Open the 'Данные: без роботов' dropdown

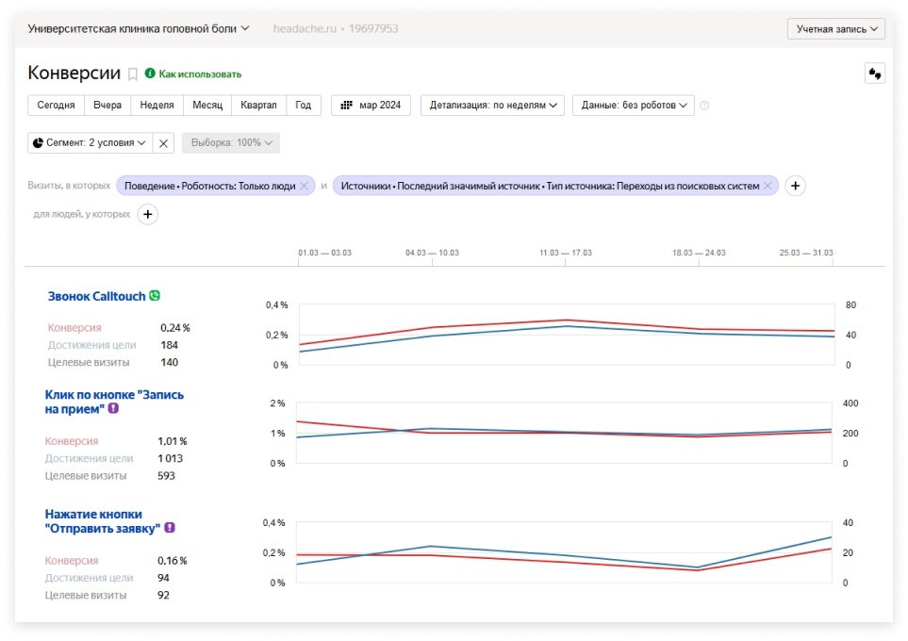pyautogui.click(x=633, y=106)
